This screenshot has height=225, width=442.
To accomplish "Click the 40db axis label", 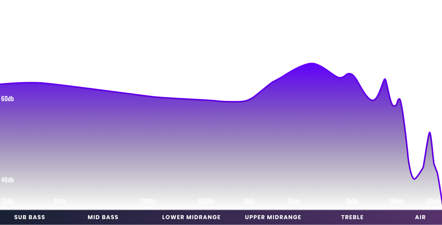I will (x=7, y=180).
